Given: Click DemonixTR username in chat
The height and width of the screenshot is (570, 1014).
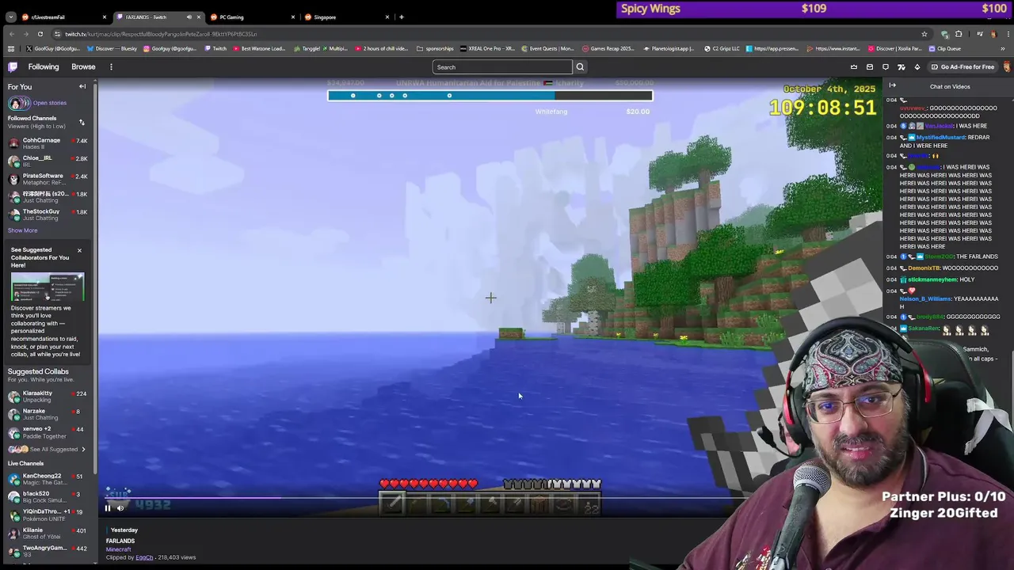Looking at the screenshot, I should point(924,268).
